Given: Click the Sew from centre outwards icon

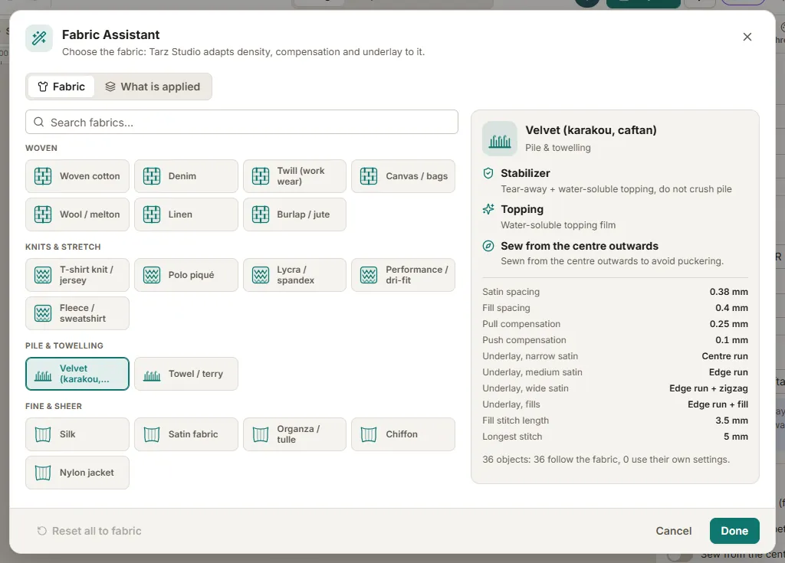Looking at the screenshot, I should [x=488, y=246].
